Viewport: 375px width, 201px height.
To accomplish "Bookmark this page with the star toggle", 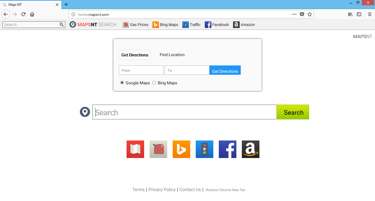I will click(310, 14).
